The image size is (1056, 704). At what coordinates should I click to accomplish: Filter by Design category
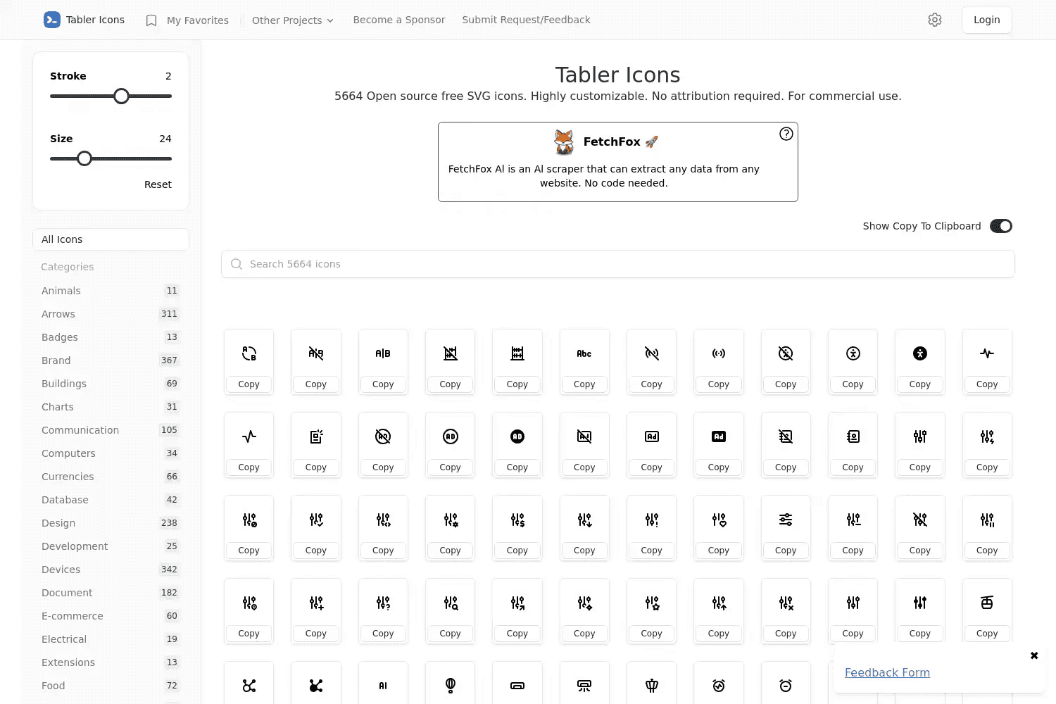click(x=111, y=523)
